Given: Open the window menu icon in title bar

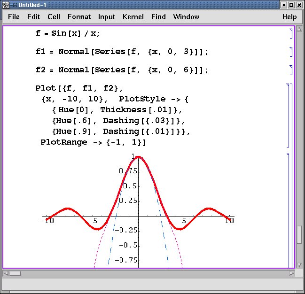Looking at the screenshot, I should [x=6, y=5].
